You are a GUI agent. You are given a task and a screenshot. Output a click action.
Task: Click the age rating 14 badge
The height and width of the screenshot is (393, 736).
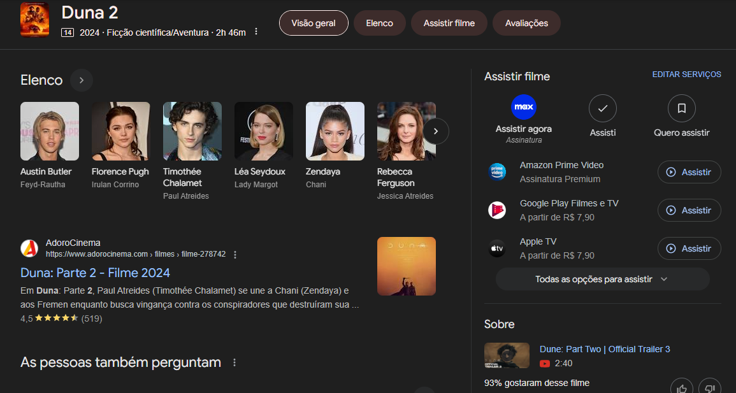pyautogui.click(x=68, y=32)
